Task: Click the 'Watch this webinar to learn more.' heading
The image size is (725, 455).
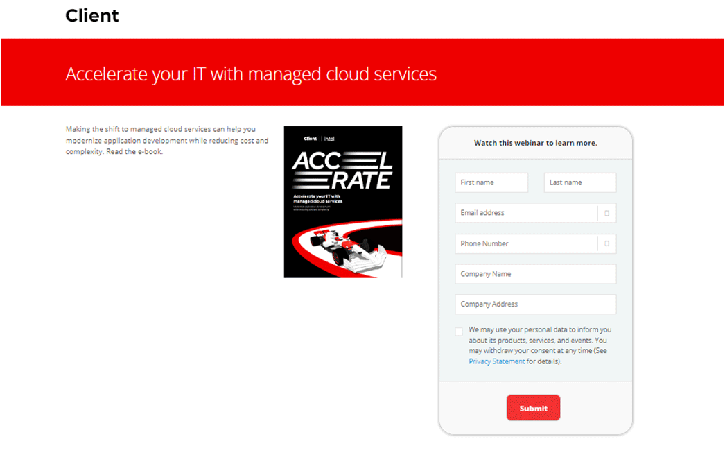Action: 536,143
